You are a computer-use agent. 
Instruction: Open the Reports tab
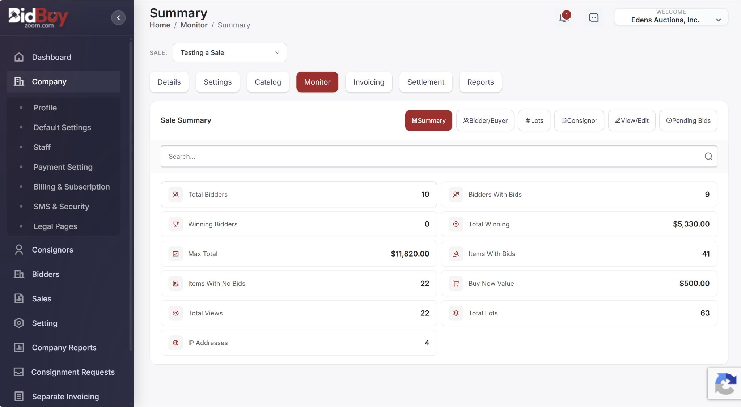[480, 82]
